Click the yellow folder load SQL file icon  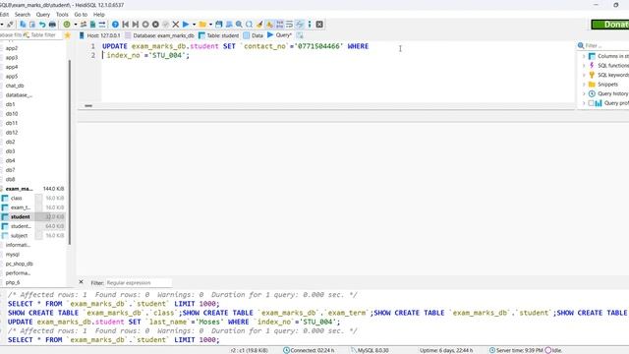coord(202,25)
